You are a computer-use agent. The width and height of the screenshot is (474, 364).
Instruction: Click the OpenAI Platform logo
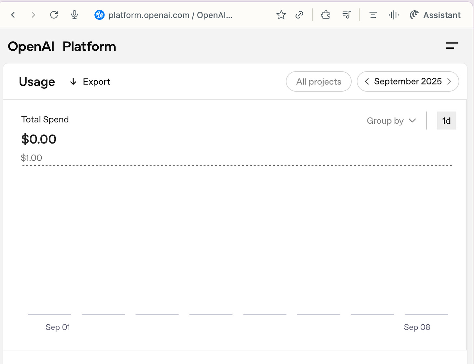click(x=62, y=46)
